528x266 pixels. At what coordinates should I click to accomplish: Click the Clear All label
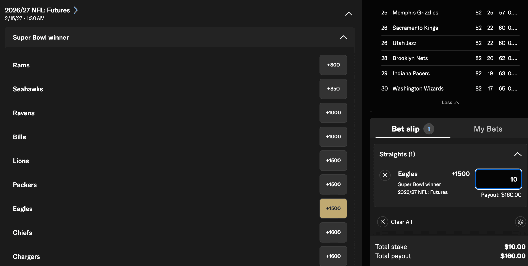[x=401, y=222]
